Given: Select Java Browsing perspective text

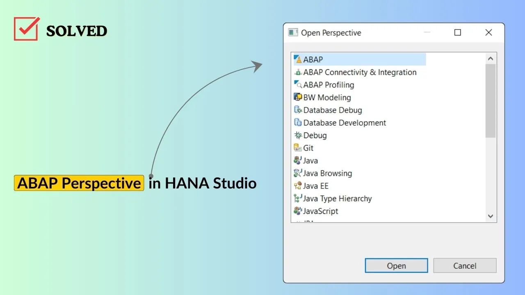Looking at the screenshot, I should [328, 173].
